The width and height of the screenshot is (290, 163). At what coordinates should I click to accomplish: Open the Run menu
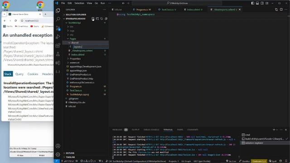(x=103, y=3)
